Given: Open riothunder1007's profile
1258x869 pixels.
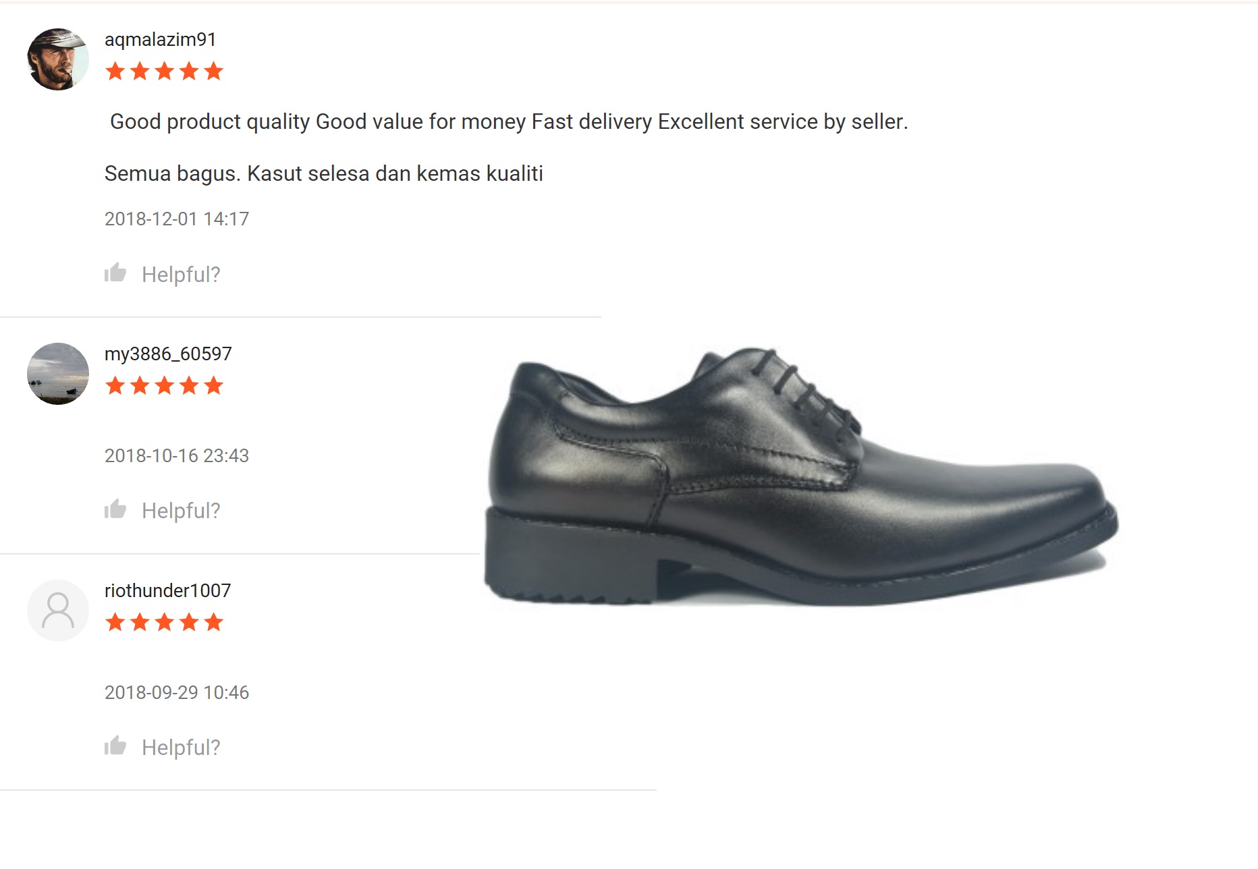Looking at the screenshot, I should point(167,590).
